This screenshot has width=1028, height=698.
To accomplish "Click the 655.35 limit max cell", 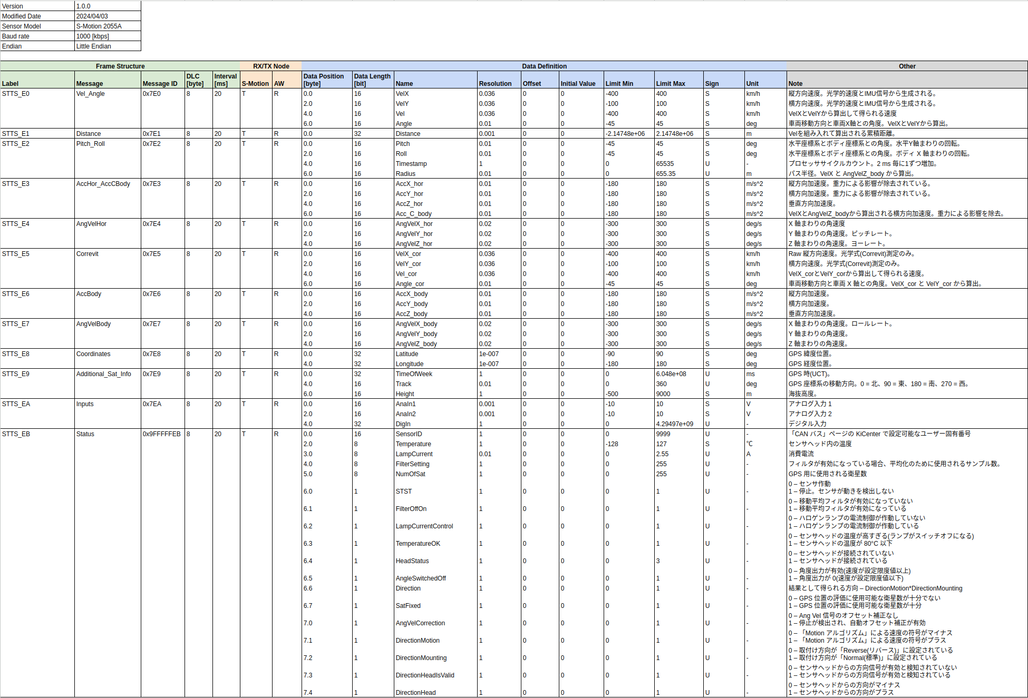I will pyautogui.click(x=679, y=174).
